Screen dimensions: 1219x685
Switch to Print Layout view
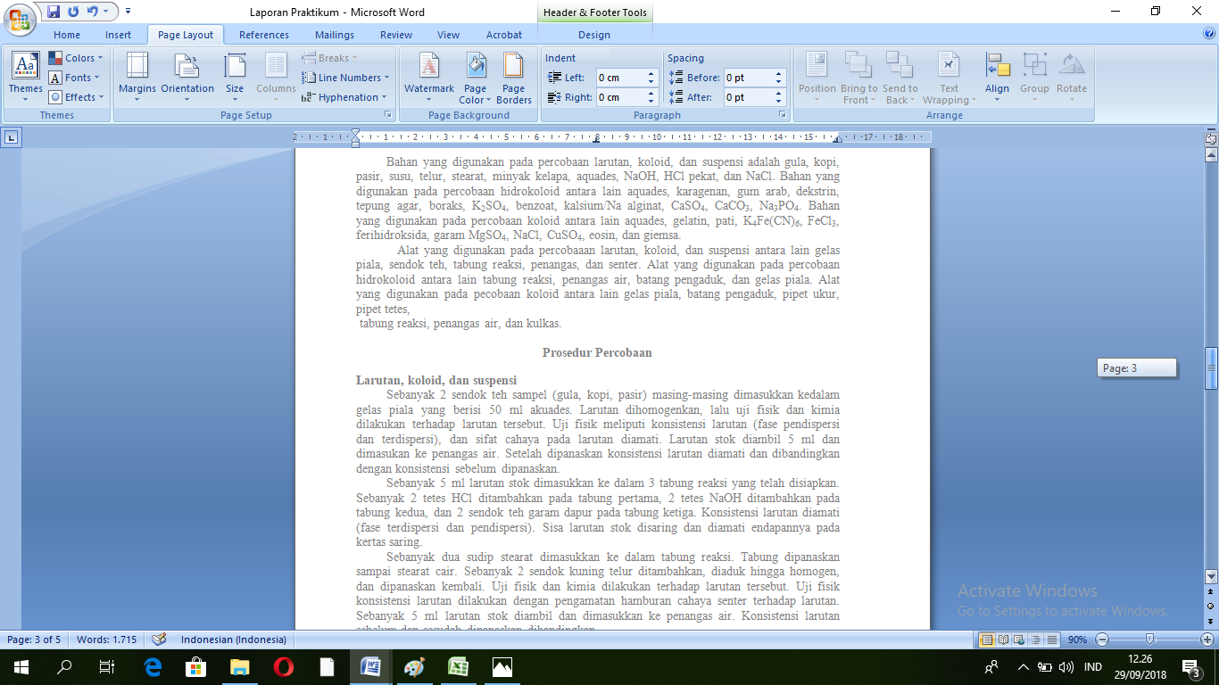click(987, 640)
